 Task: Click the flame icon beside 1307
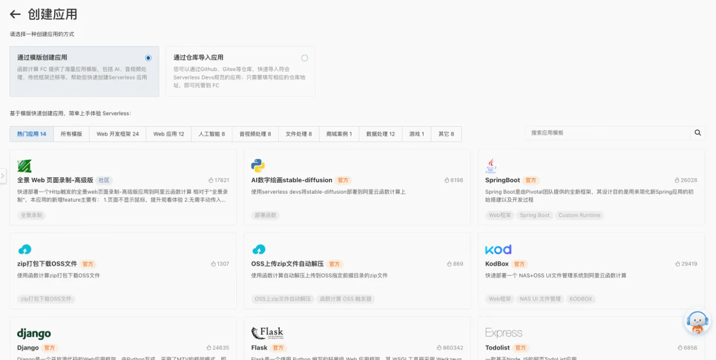point(213,264)
